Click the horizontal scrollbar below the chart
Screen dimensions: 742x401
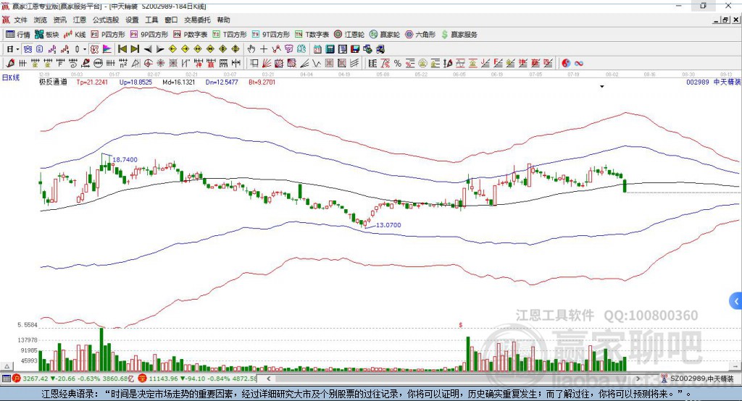[x=454, y=379]
